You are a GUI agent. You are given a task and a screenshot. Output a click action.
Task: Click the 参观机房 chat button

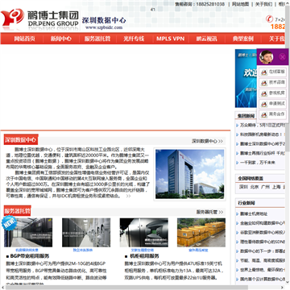(272, 93)
